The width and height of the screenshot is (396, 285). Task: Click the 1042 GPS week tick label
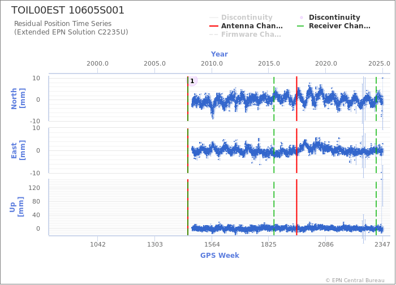pyautogui.click(x=98, y=244)
